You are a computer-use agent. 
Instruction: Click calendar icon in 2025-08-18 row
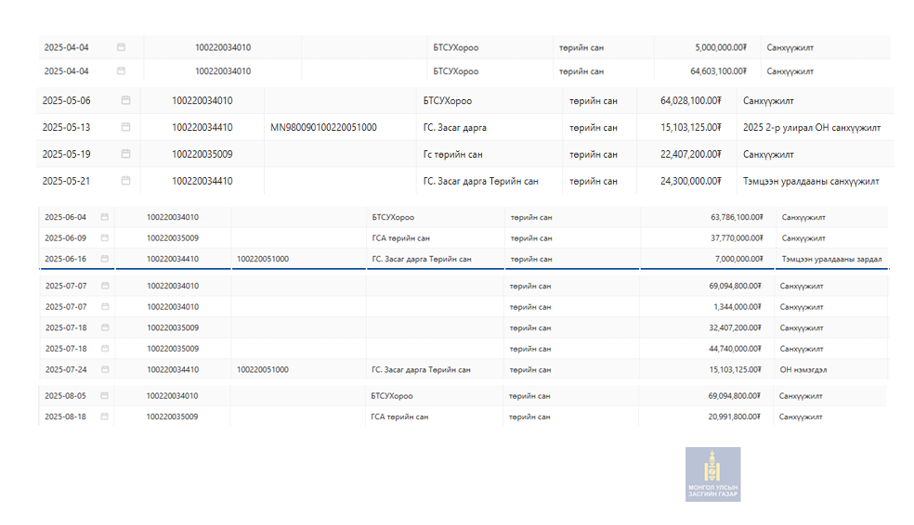[105, 416]
